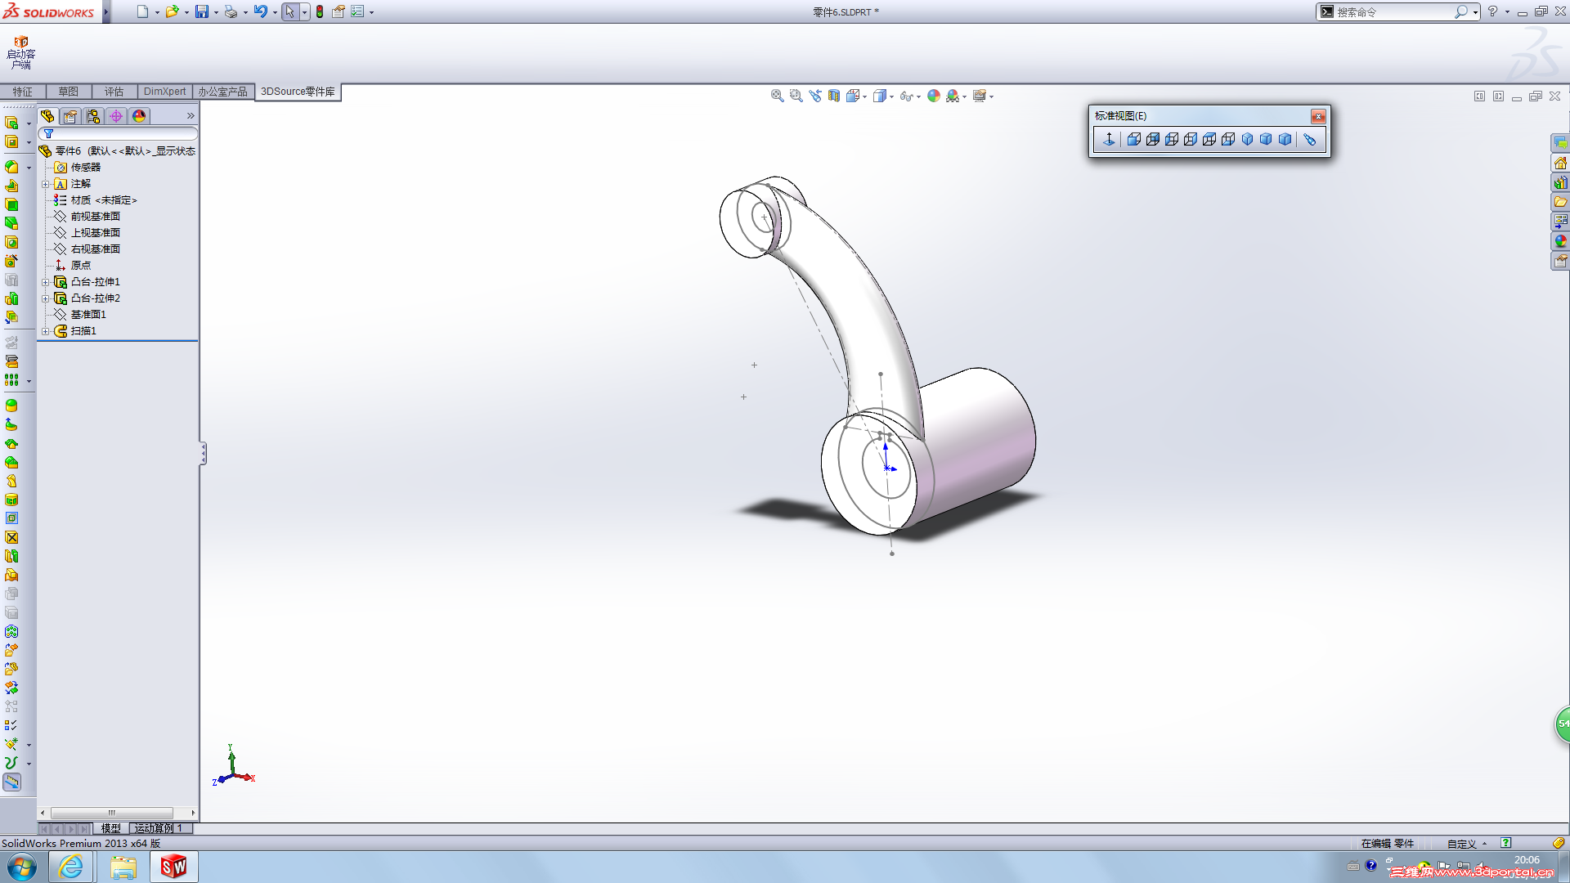This screenshot has height=883, width=1570.
Task: Click the Rebuild traffic light icon
Action: coord(320,11)
